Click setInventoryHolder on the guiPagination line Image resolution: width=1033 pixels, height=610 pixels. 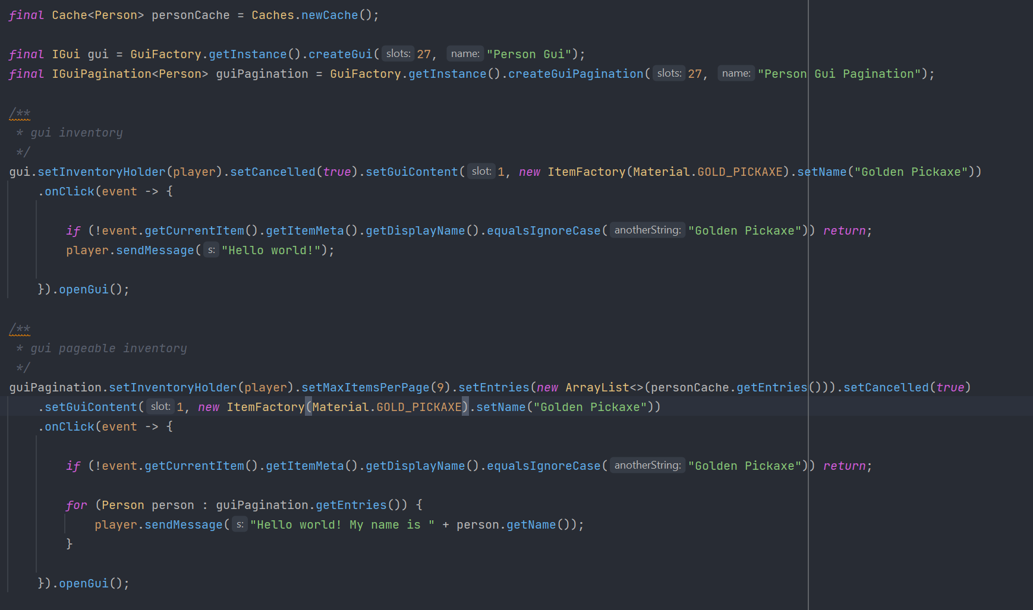(173, 387)
